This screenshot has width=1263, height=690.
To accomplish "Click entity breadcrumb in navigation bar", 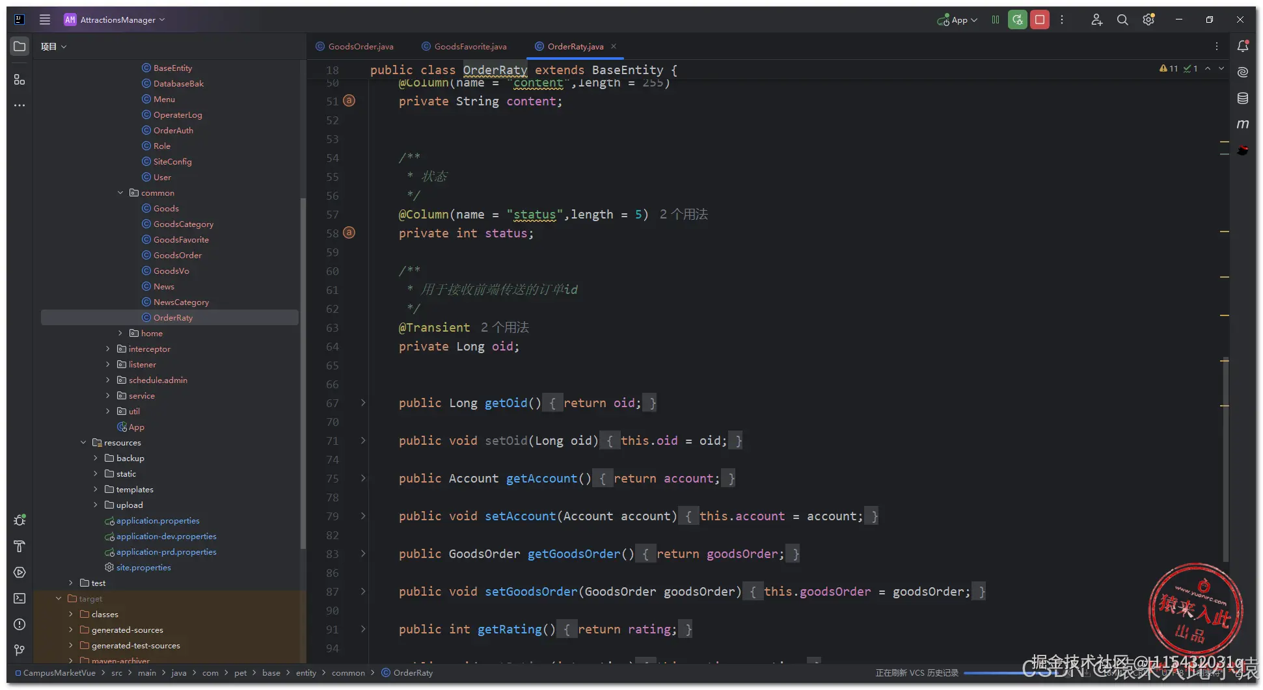I will pos(306,673).
